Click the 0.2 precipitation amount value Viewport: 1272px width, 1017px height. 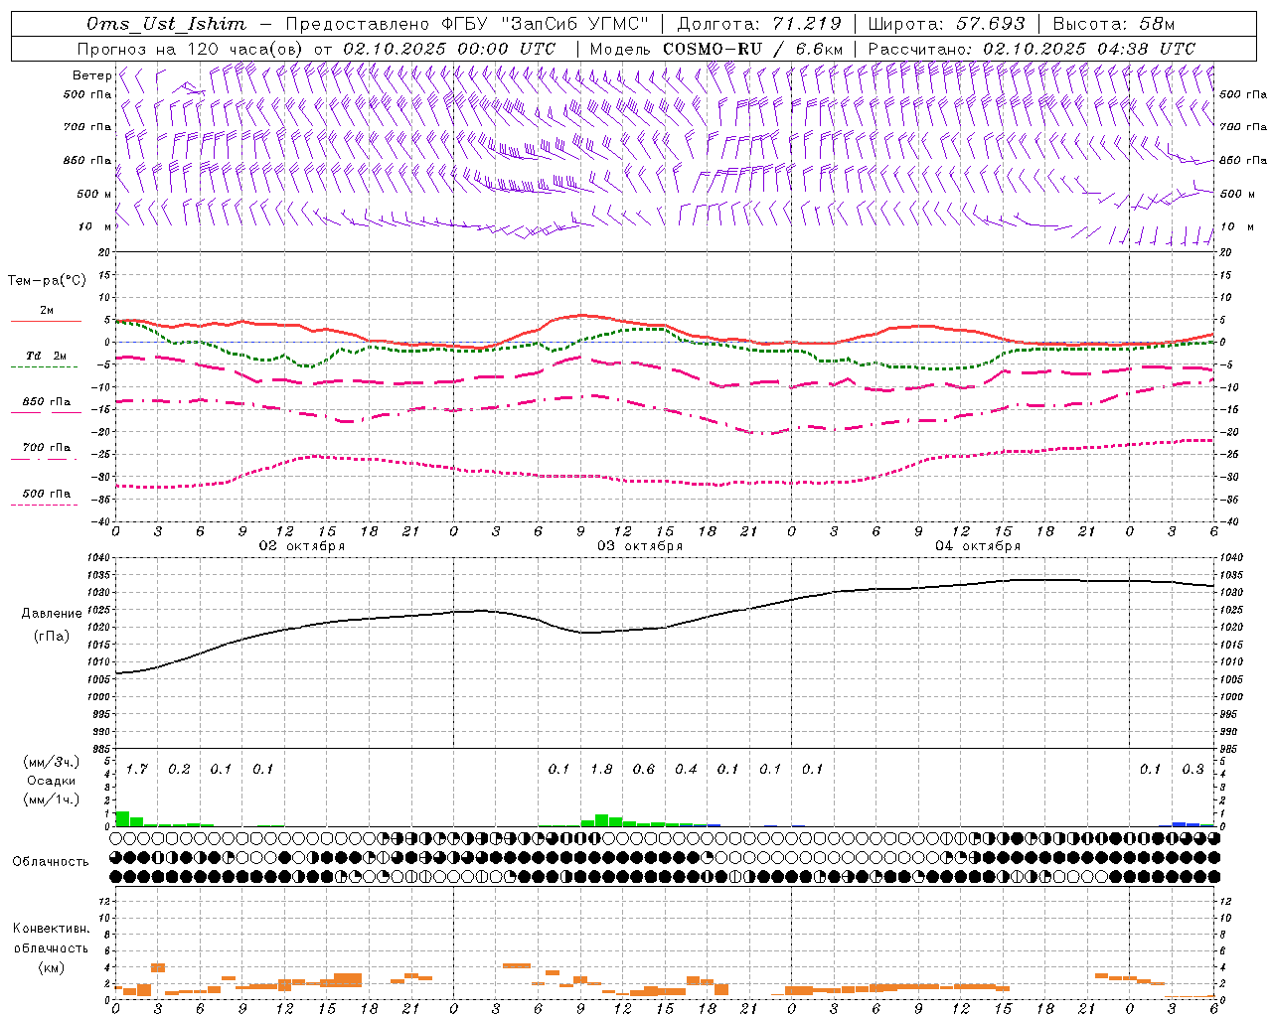(x=179, y=769)
